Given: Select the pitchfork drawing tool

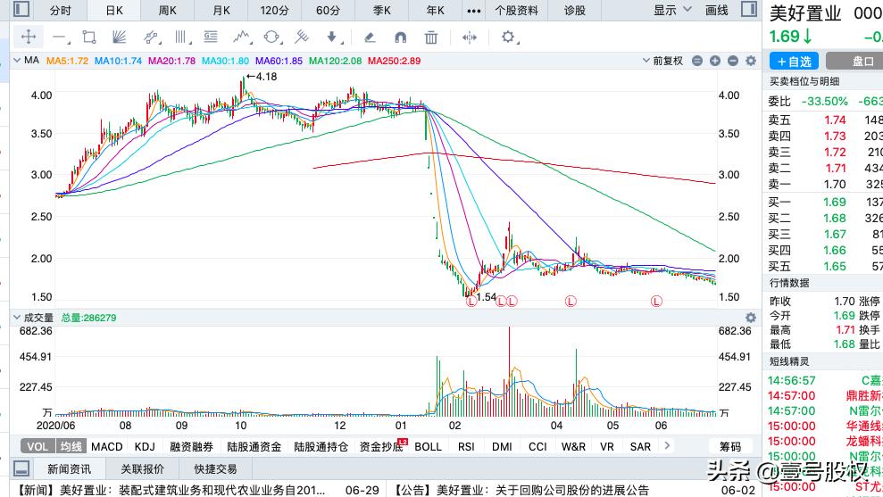Looking at the screenshot, I should point(302,37).
